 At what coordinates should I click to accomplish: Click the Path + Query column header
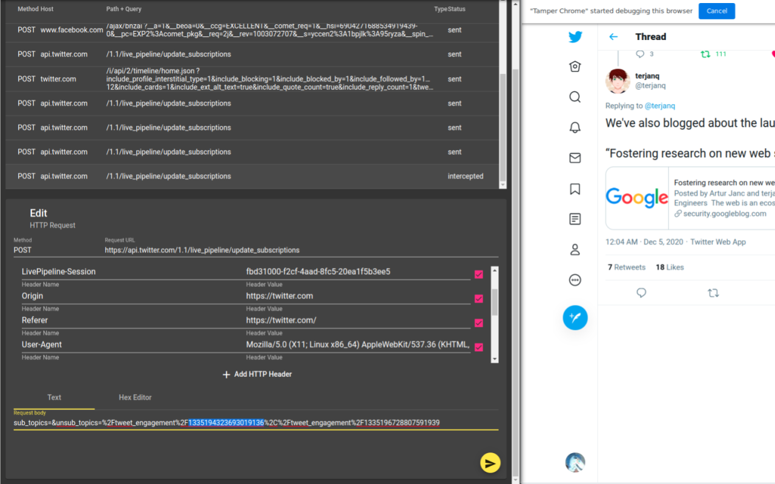coord(124,9)
